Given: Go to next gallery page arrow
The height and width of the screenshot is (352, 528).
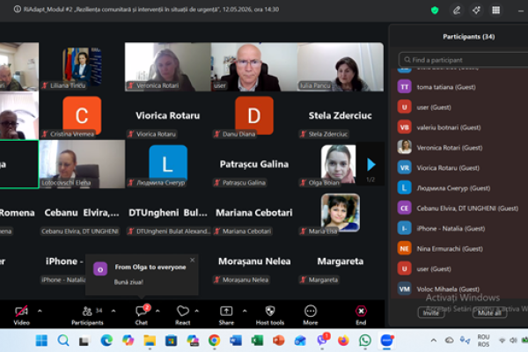Looking at the screenshot, I should coord(371,165).
